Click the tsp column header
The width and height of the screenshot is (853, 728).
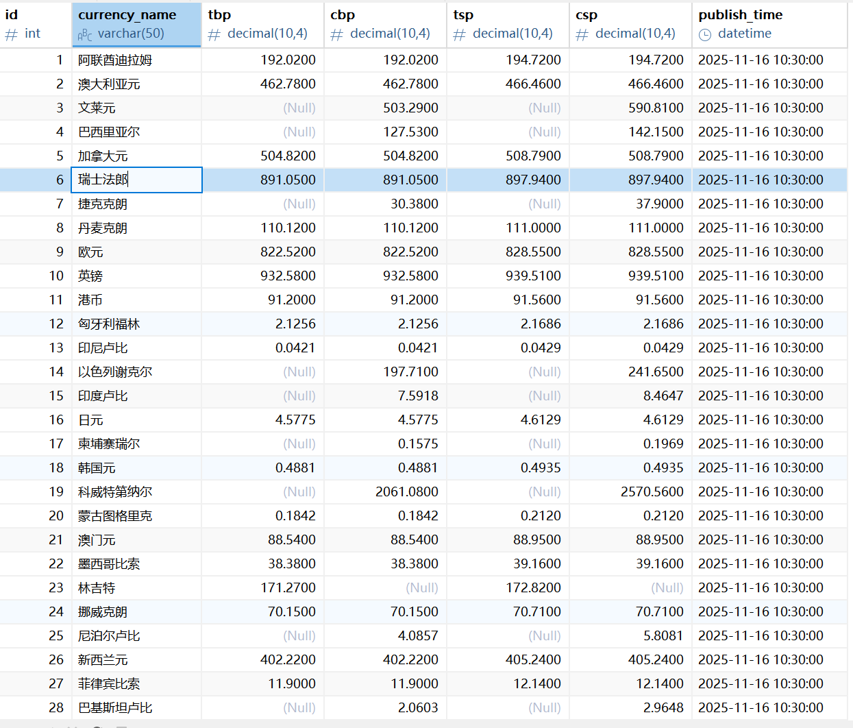(x=508, y=24)
